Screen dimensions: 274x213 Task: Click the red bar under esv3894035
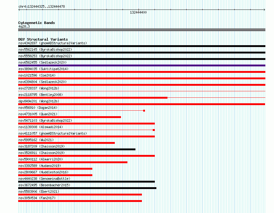point(142,72)
